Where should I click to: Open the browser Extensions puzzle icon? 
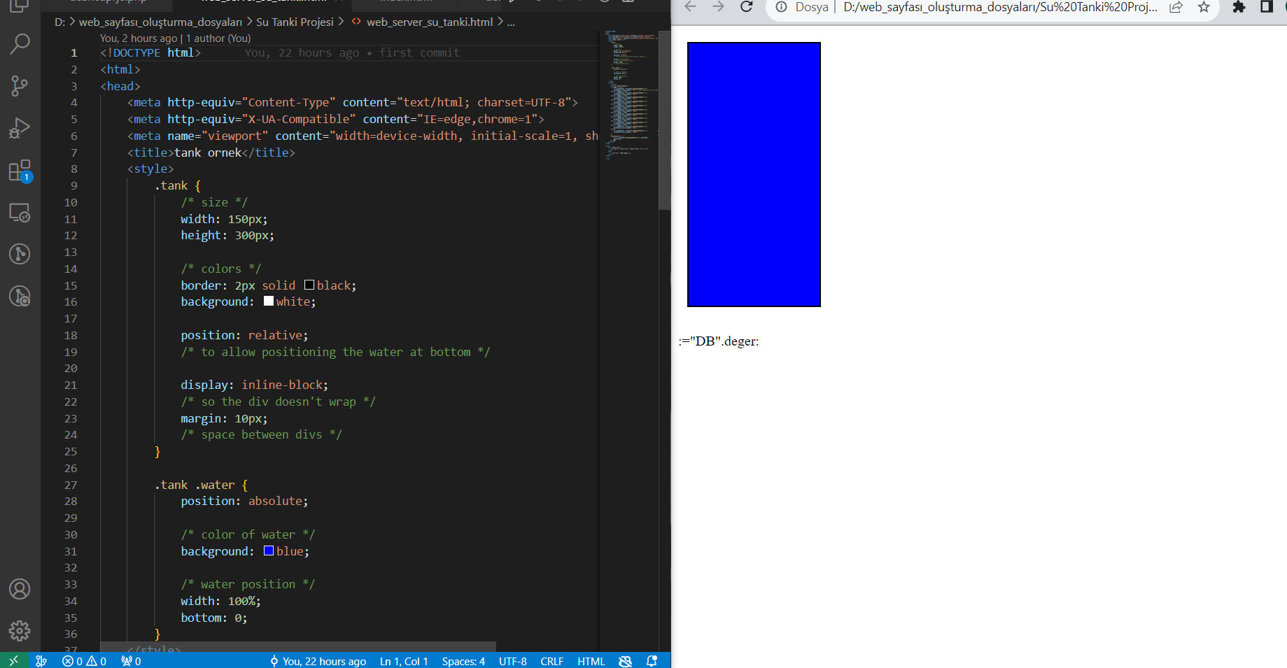pos(1239,7)
